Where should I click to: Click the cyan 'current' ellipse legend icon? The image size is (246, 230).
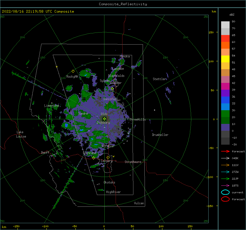click(225, 192)
